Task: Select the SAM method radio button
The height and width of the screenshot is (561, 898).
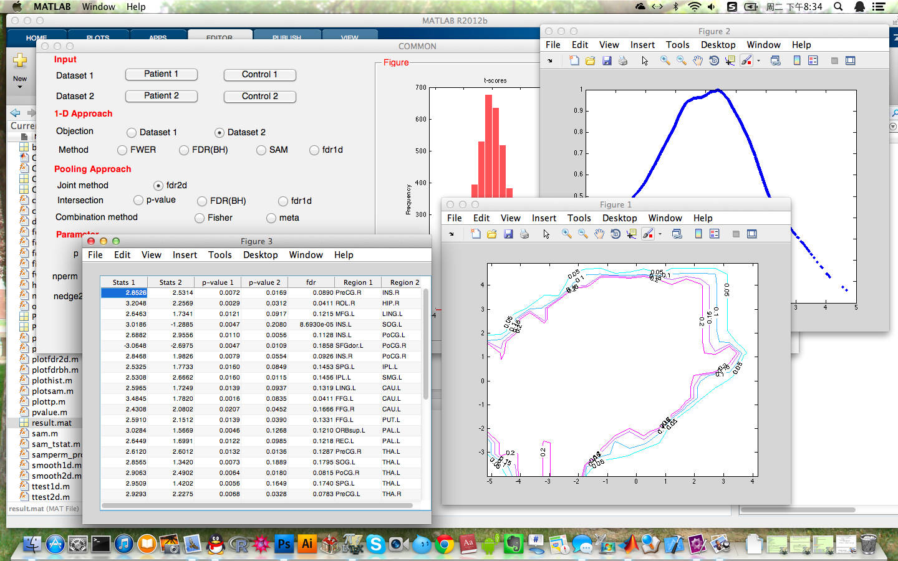Action: pos(261,150)
